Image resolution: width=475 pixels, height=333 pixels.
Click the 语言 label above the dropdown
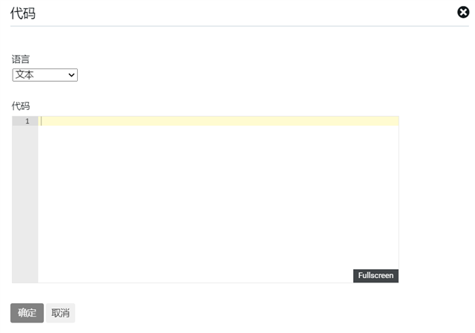coord(21,59)
